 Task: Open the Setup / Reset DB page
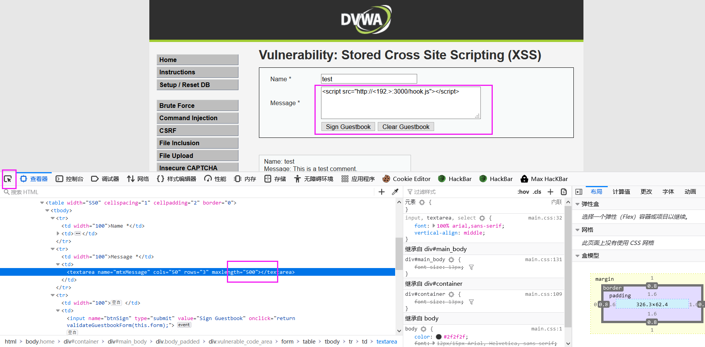198,85
